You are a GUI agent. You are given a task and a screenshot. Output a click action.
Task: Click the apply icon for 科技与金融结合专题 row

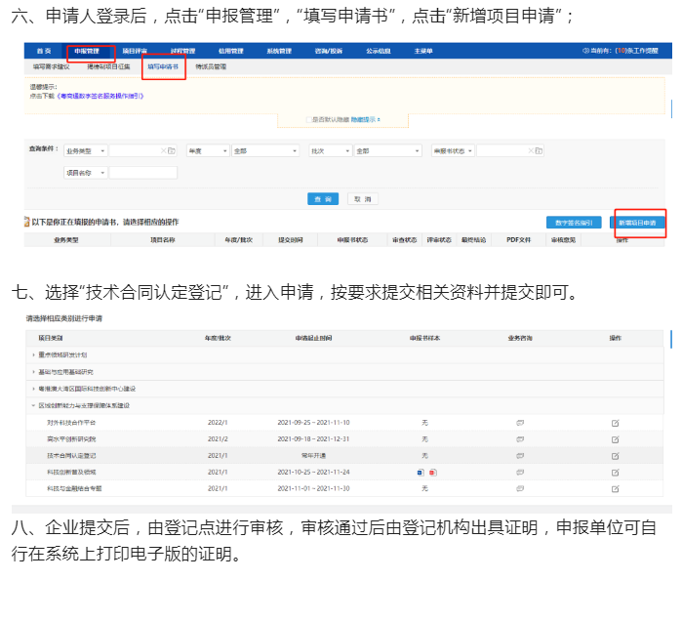pos(615,488)
